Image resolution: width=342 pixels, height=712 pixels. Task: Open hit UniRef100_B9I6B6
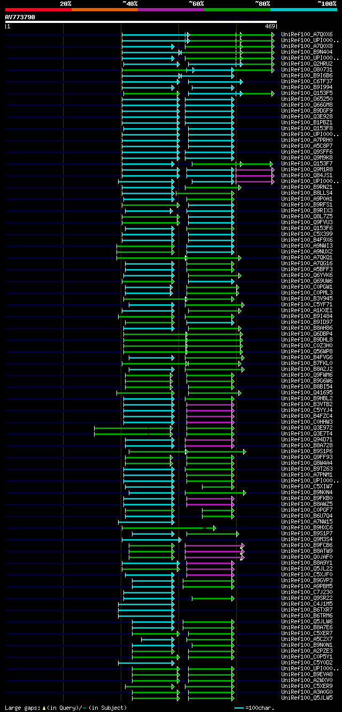(307, 76)
